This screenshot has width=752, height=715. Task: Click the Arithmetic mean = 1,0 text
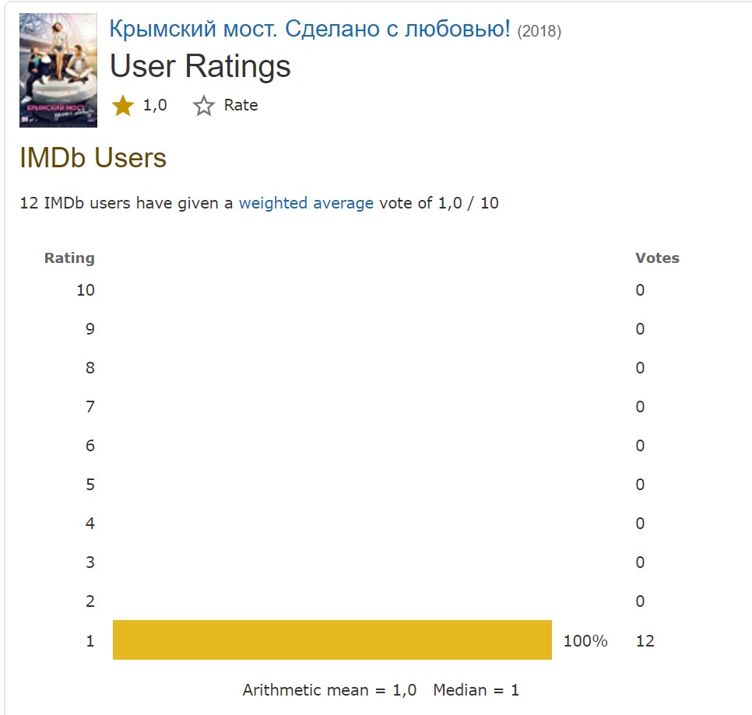(x=329, y=690)
